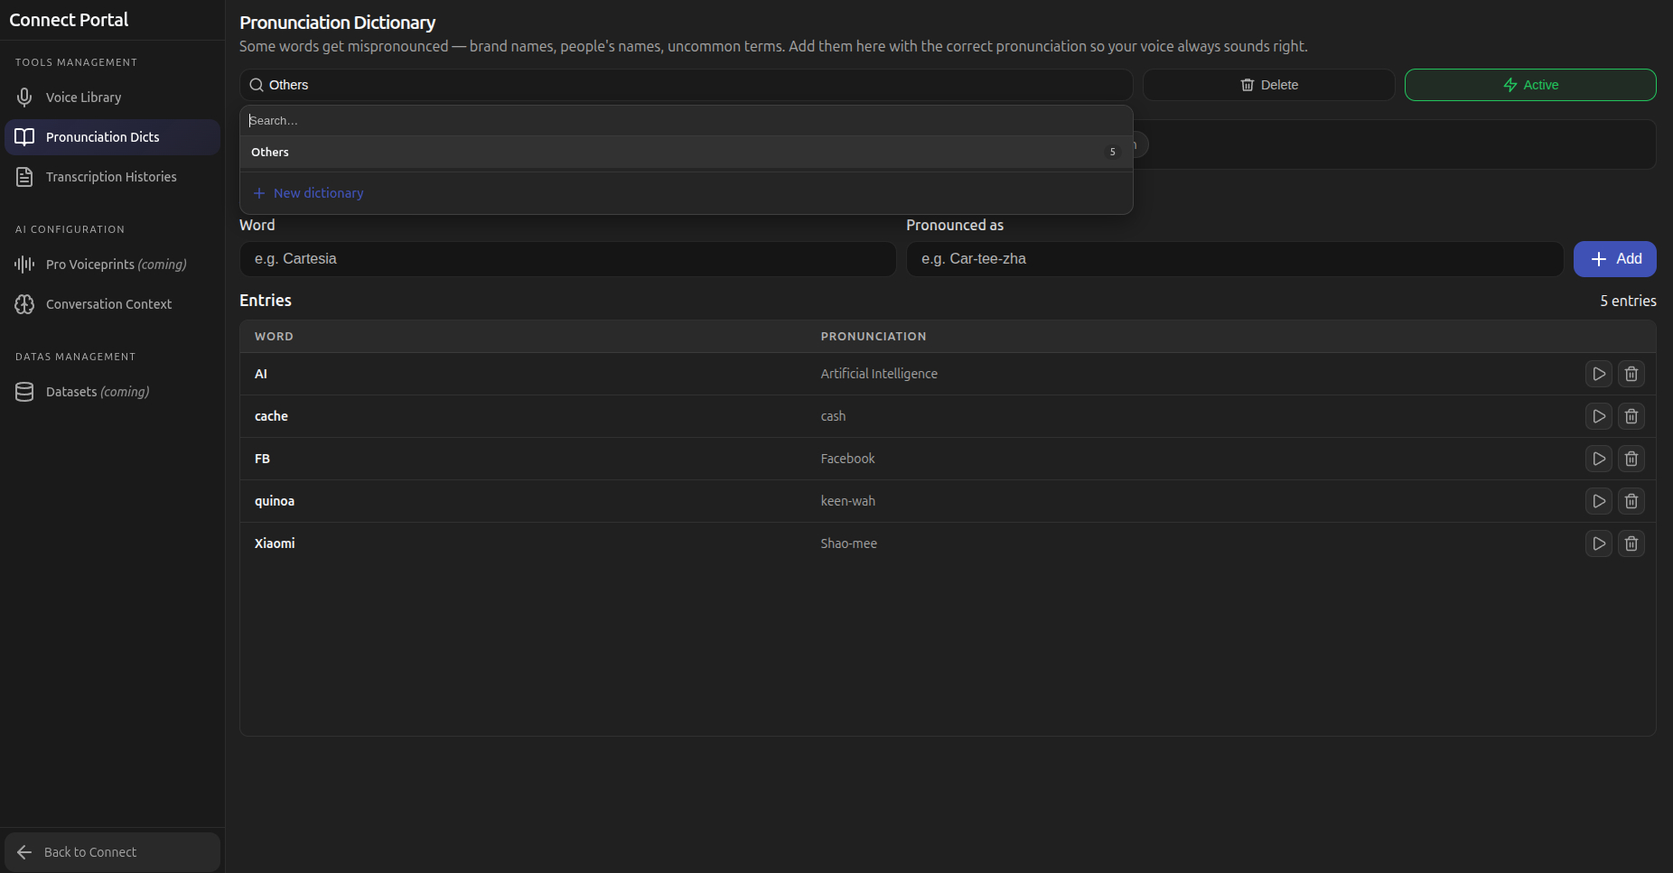Delete the FB entry
The width and height of the screenshot is (1673, 873).
(1631, 459)
